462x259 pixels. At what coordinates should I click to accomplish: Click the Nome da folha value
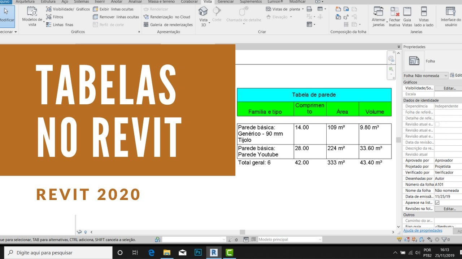(448, 191)
